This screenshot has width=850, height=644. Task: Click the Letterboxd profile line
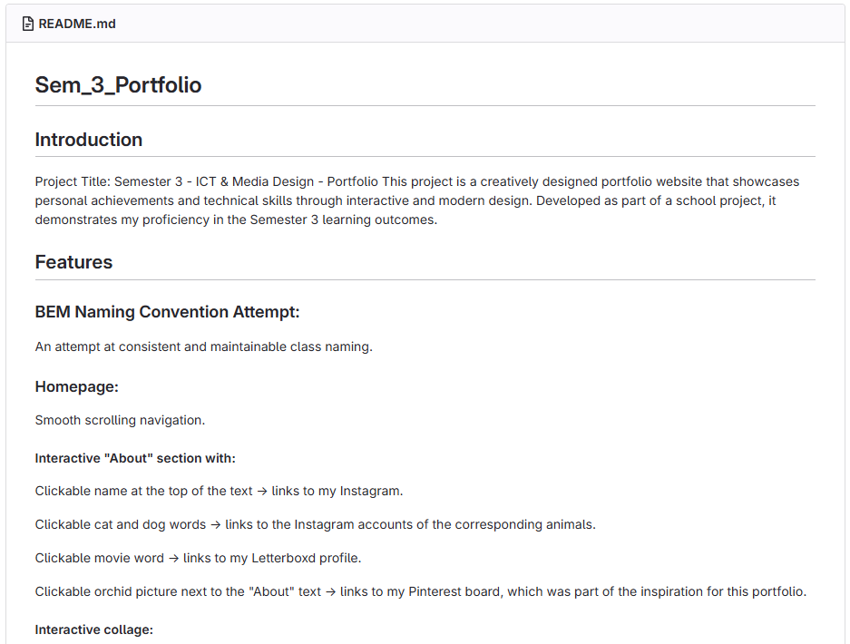tap(199, 559)
